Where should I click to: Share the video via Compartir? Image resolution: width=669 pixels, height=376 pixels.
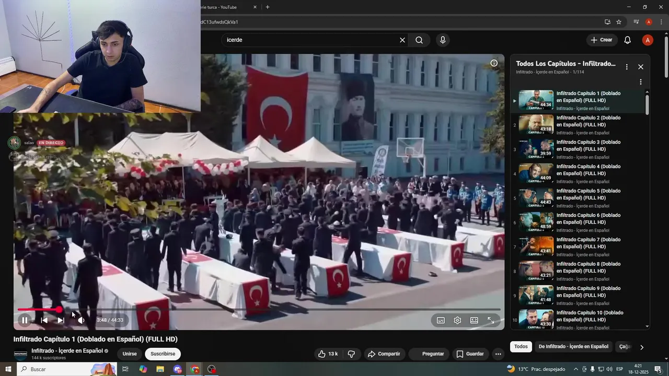pos(384,354)
